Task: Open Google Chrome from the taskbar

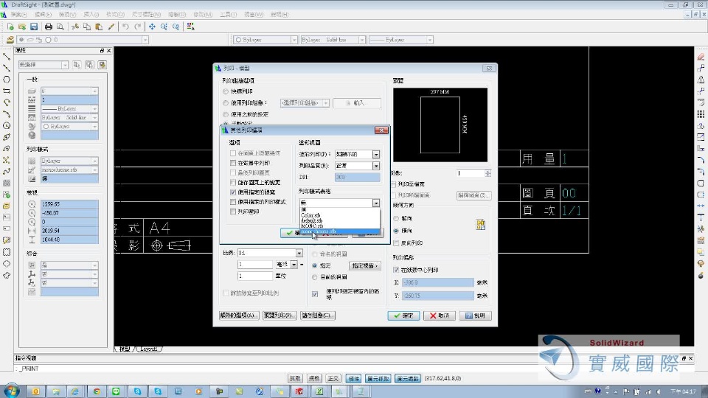Action: (97, 391)
